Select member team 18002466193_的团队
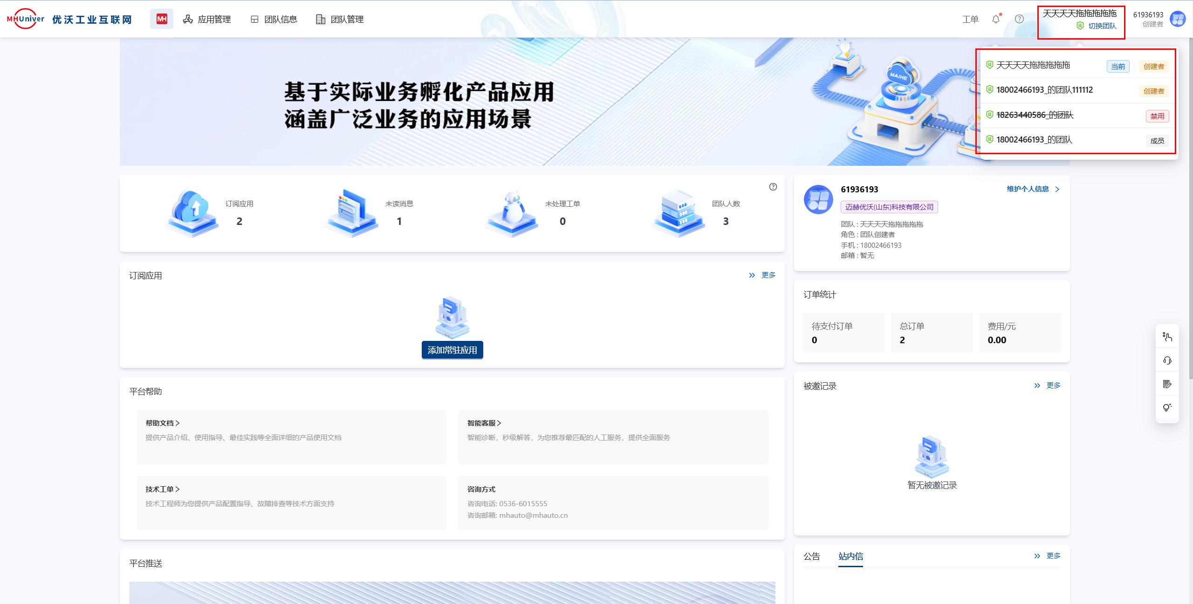Screen dimensions: 1193x604 pos(1034,140)
